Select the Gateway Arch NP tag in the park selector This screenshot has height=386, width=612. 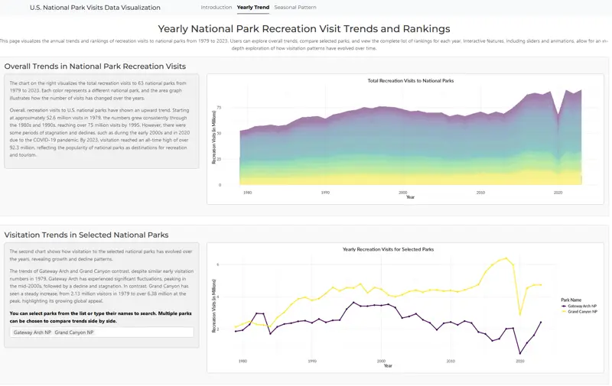(x=32, y=332)
